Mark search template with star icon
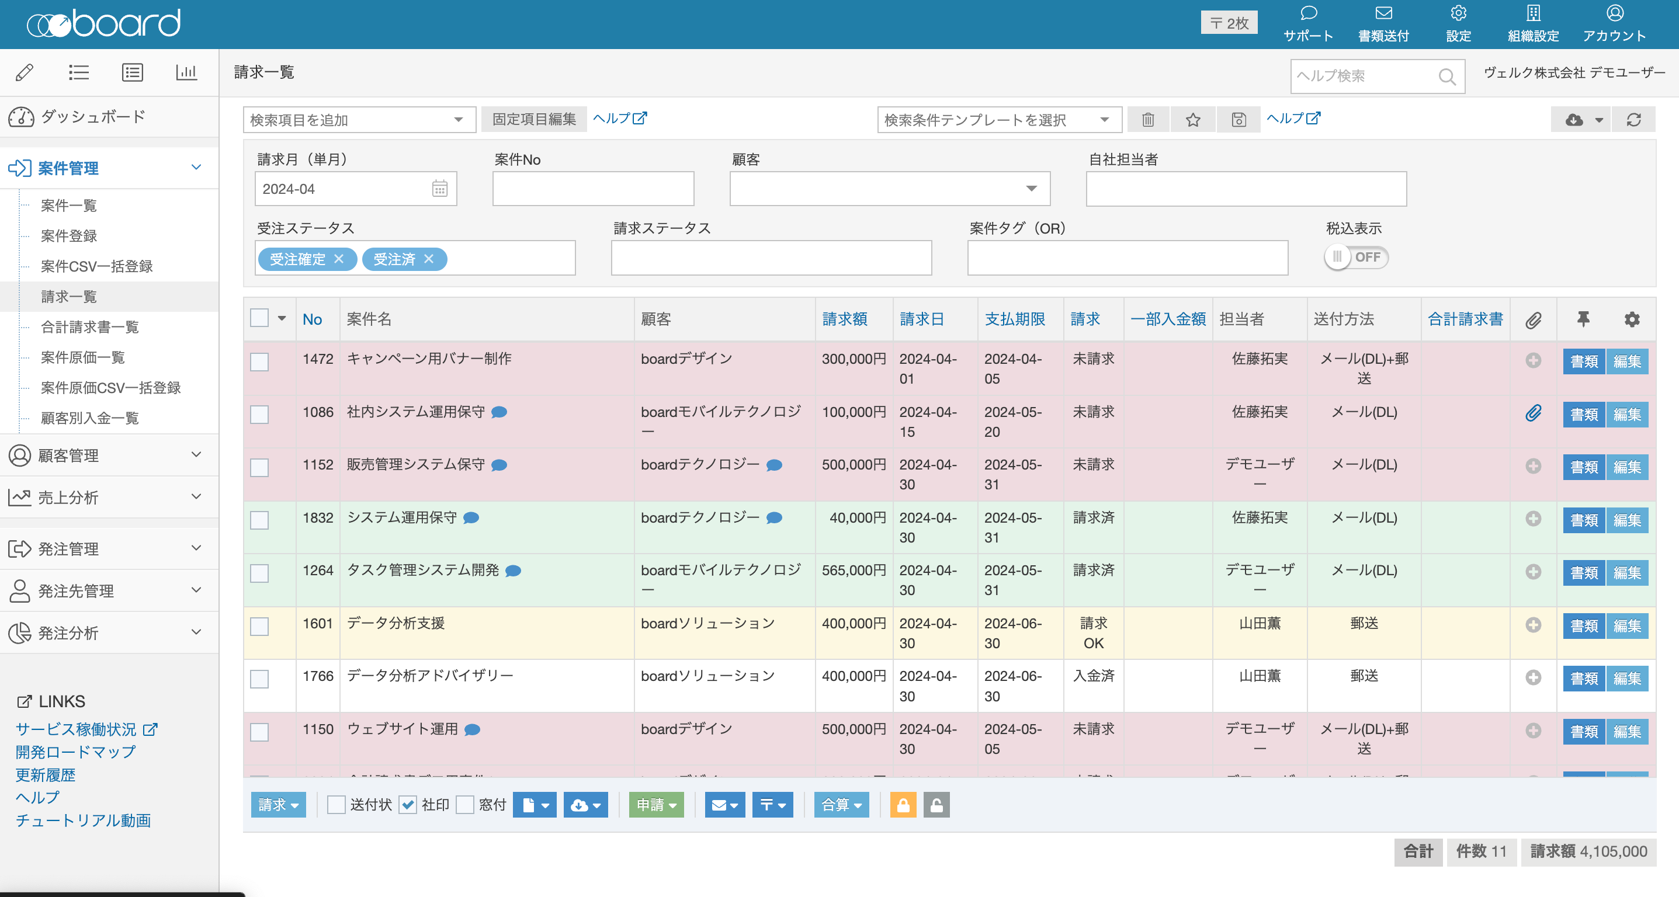The image size is (1679, 897). pos(1193,120)
